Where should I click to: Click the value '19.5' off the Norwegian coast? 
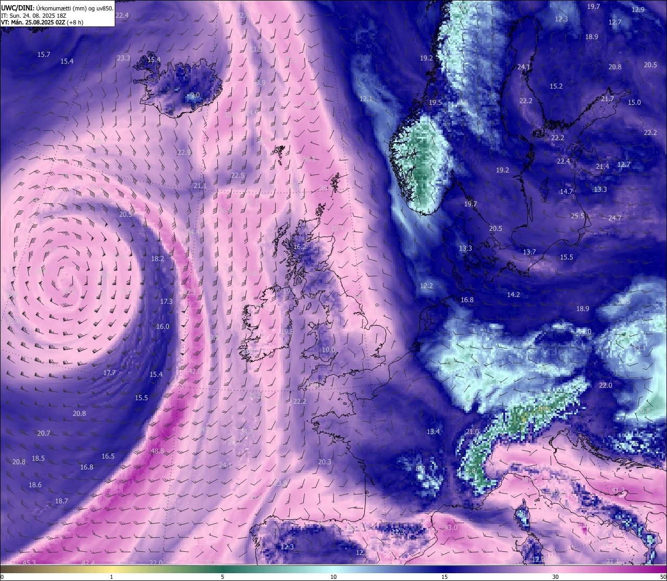(x=435, y=102)
